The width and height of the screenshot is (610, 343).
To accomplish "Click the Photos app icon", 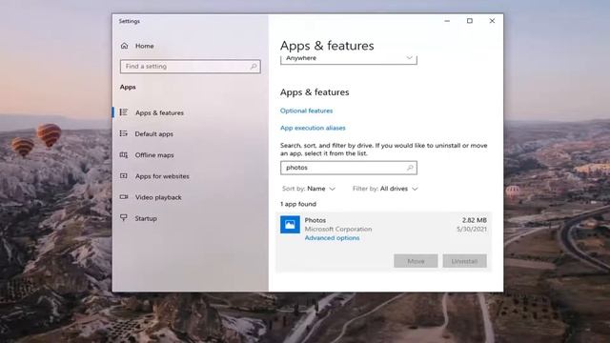I will pos(290,225).
